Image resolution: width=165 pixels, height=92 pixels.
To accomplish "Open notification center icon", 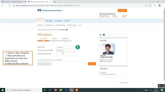I will [x=162, y=90].
